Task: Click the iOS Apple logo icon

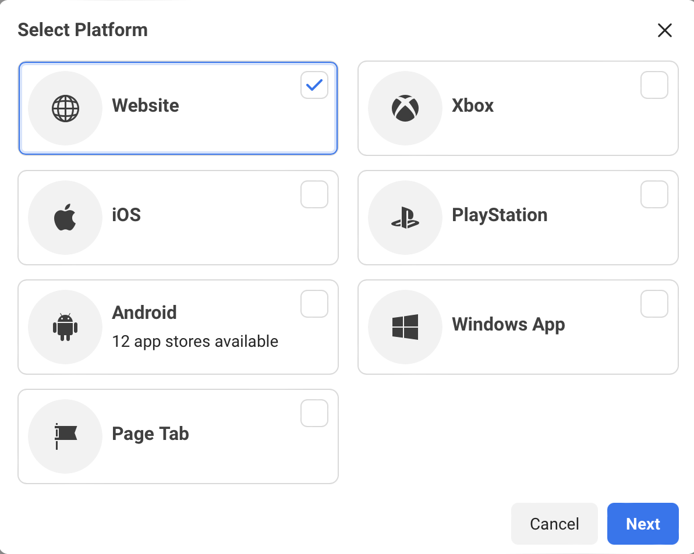Action: coord(65,217)
